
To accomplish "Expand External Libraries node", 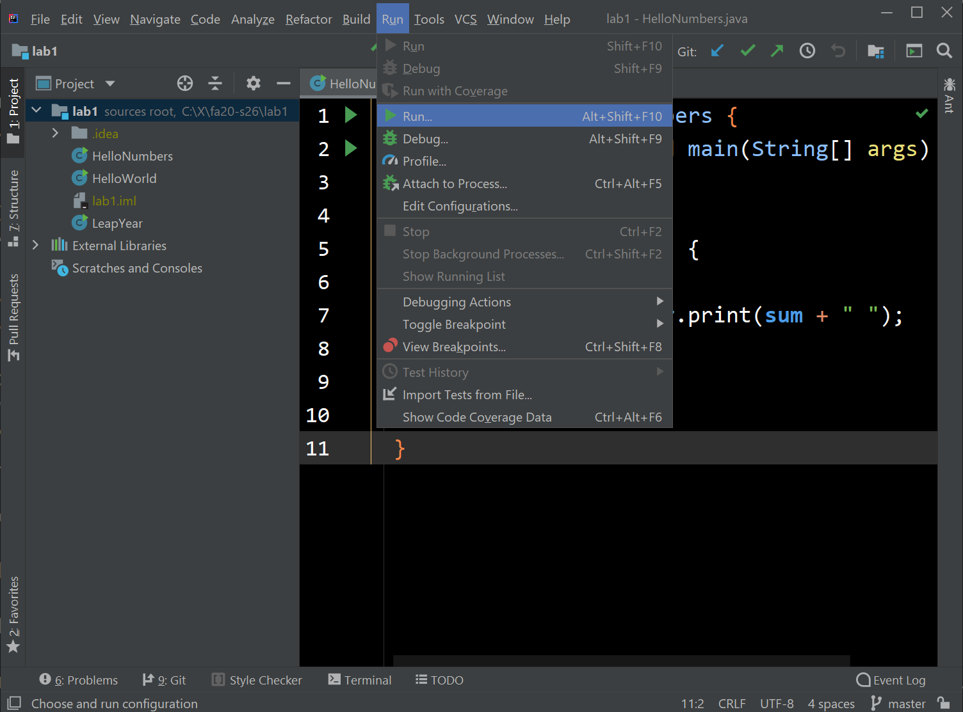I will [x=36, y=245].
